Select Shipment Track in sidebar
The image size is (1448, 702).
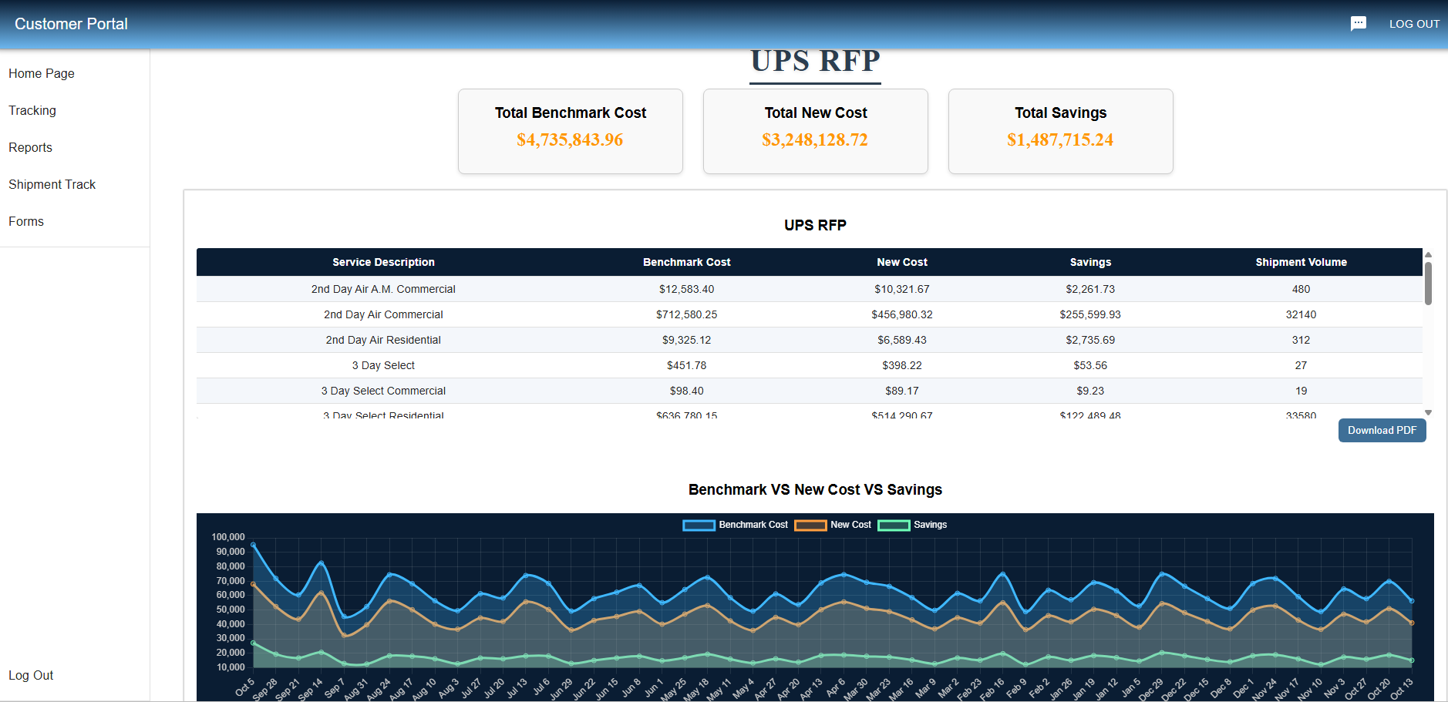[x=52, y=184]
